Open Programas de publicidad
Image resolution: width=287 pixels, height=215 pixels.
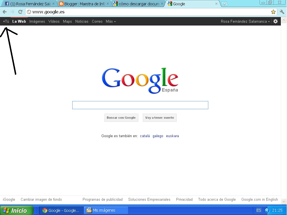tap(102, 199)
